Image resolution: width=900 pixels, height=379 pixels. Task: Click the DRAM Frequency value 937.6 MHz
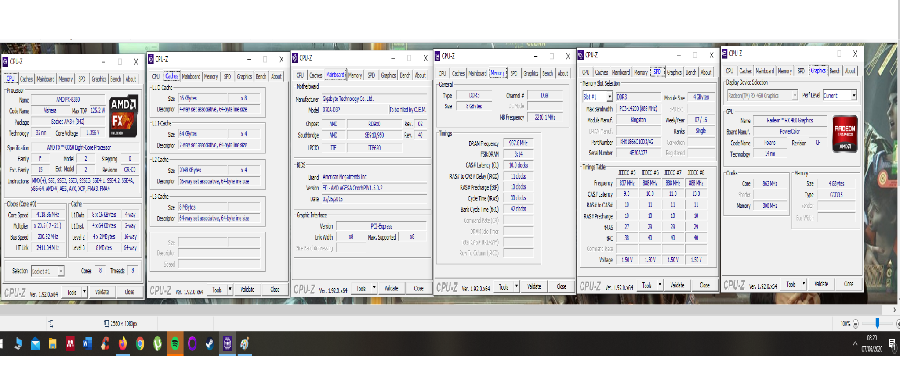(x=519, y=143)
